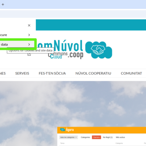Select the Darrers tab in Àgora
The image size is (146, 146).
[x=96, y=137]
